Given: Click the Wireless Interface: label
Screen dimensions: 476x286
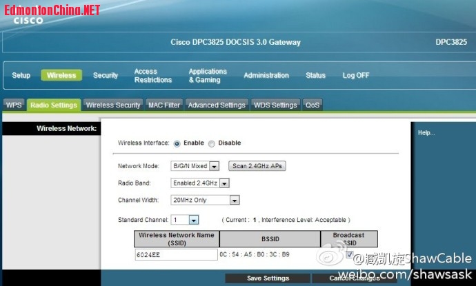Looking at the screenshot, I should point(143,143).
